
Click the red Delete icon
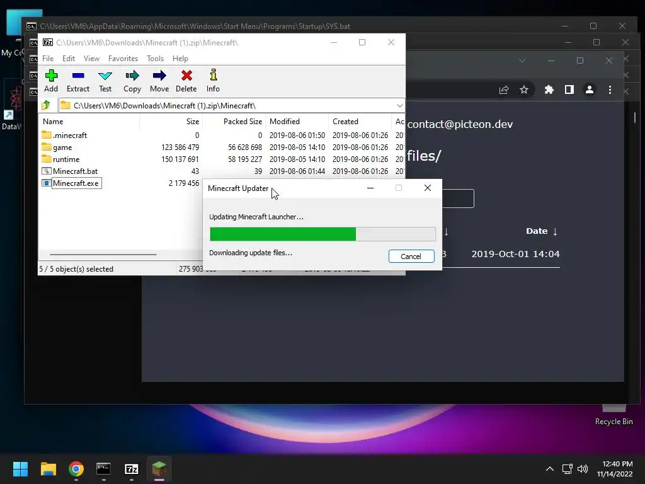pyautogui.click(x=186, y=81)
